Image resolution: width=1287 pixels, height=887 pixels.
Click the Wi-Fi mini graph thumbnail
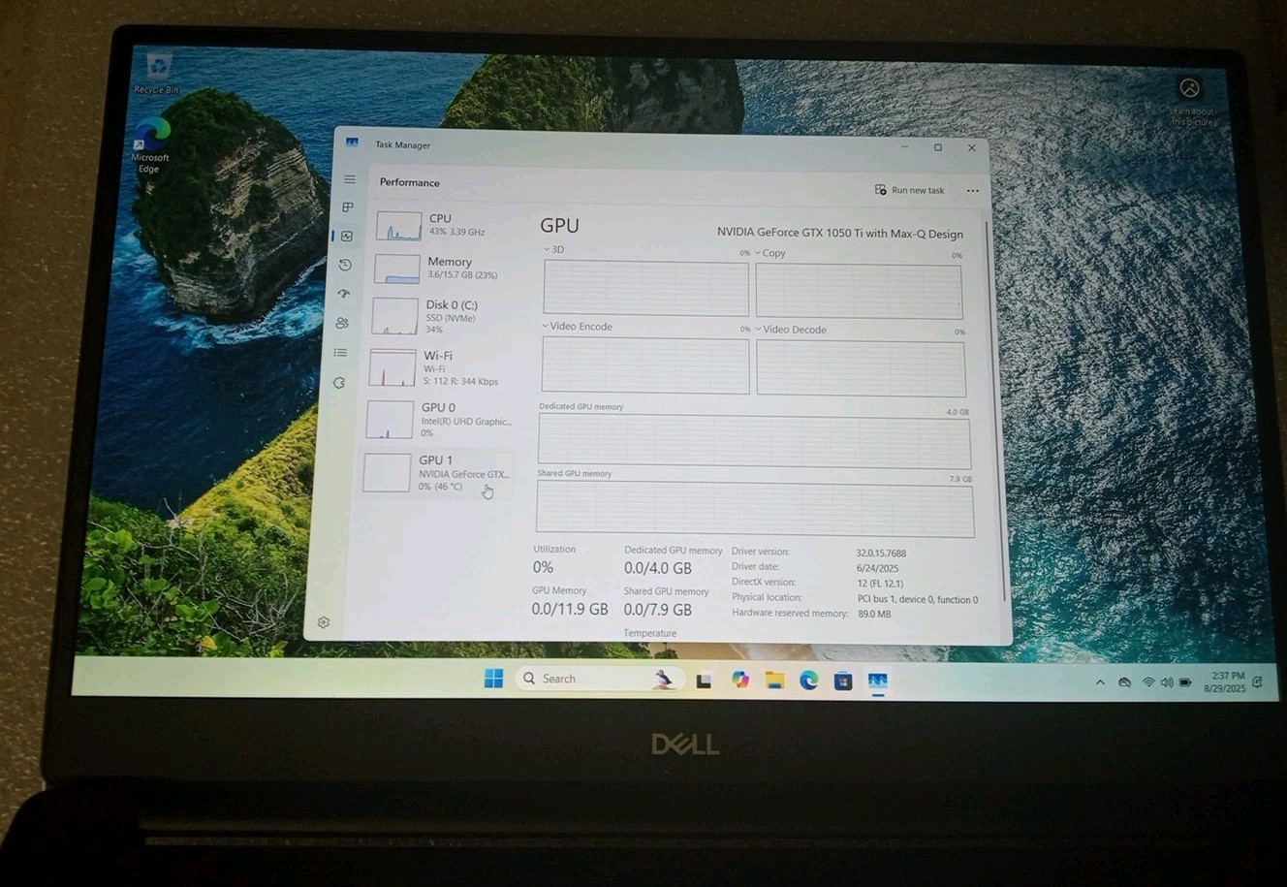click(x=392, y=368)
